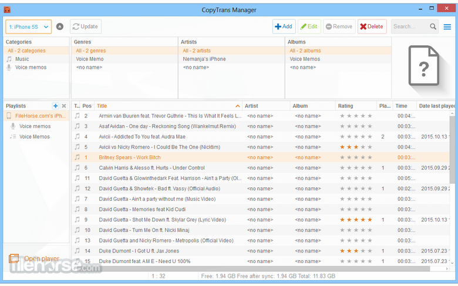Click the CopyTrans app icon in title bar
This screenshot has height=286, width=458.
point(7,9)
